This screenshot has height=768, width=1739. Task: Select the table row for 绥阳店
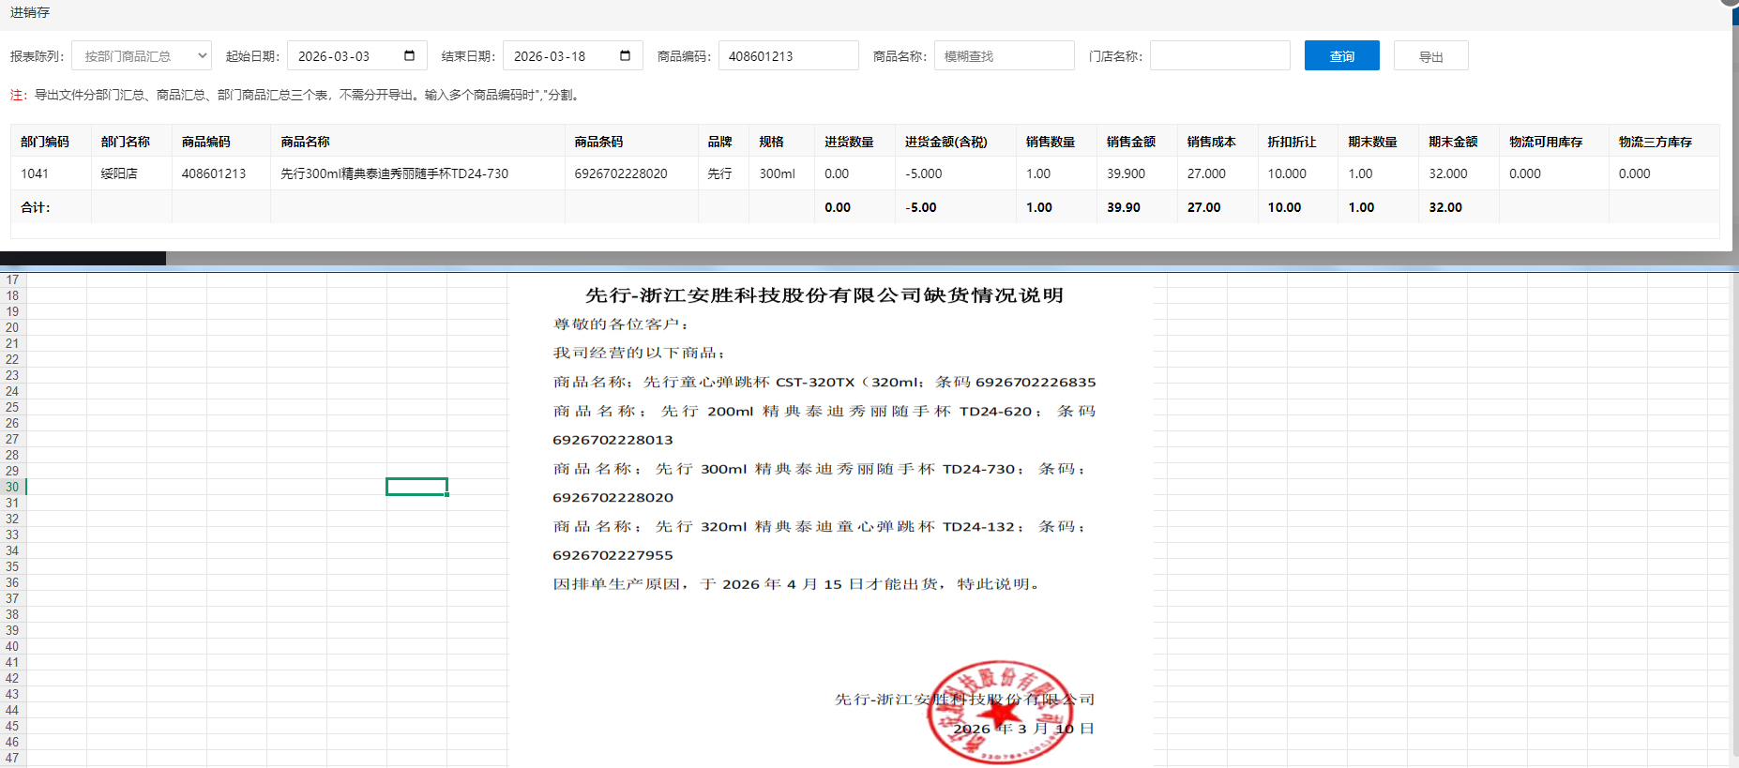click(119, 173)
